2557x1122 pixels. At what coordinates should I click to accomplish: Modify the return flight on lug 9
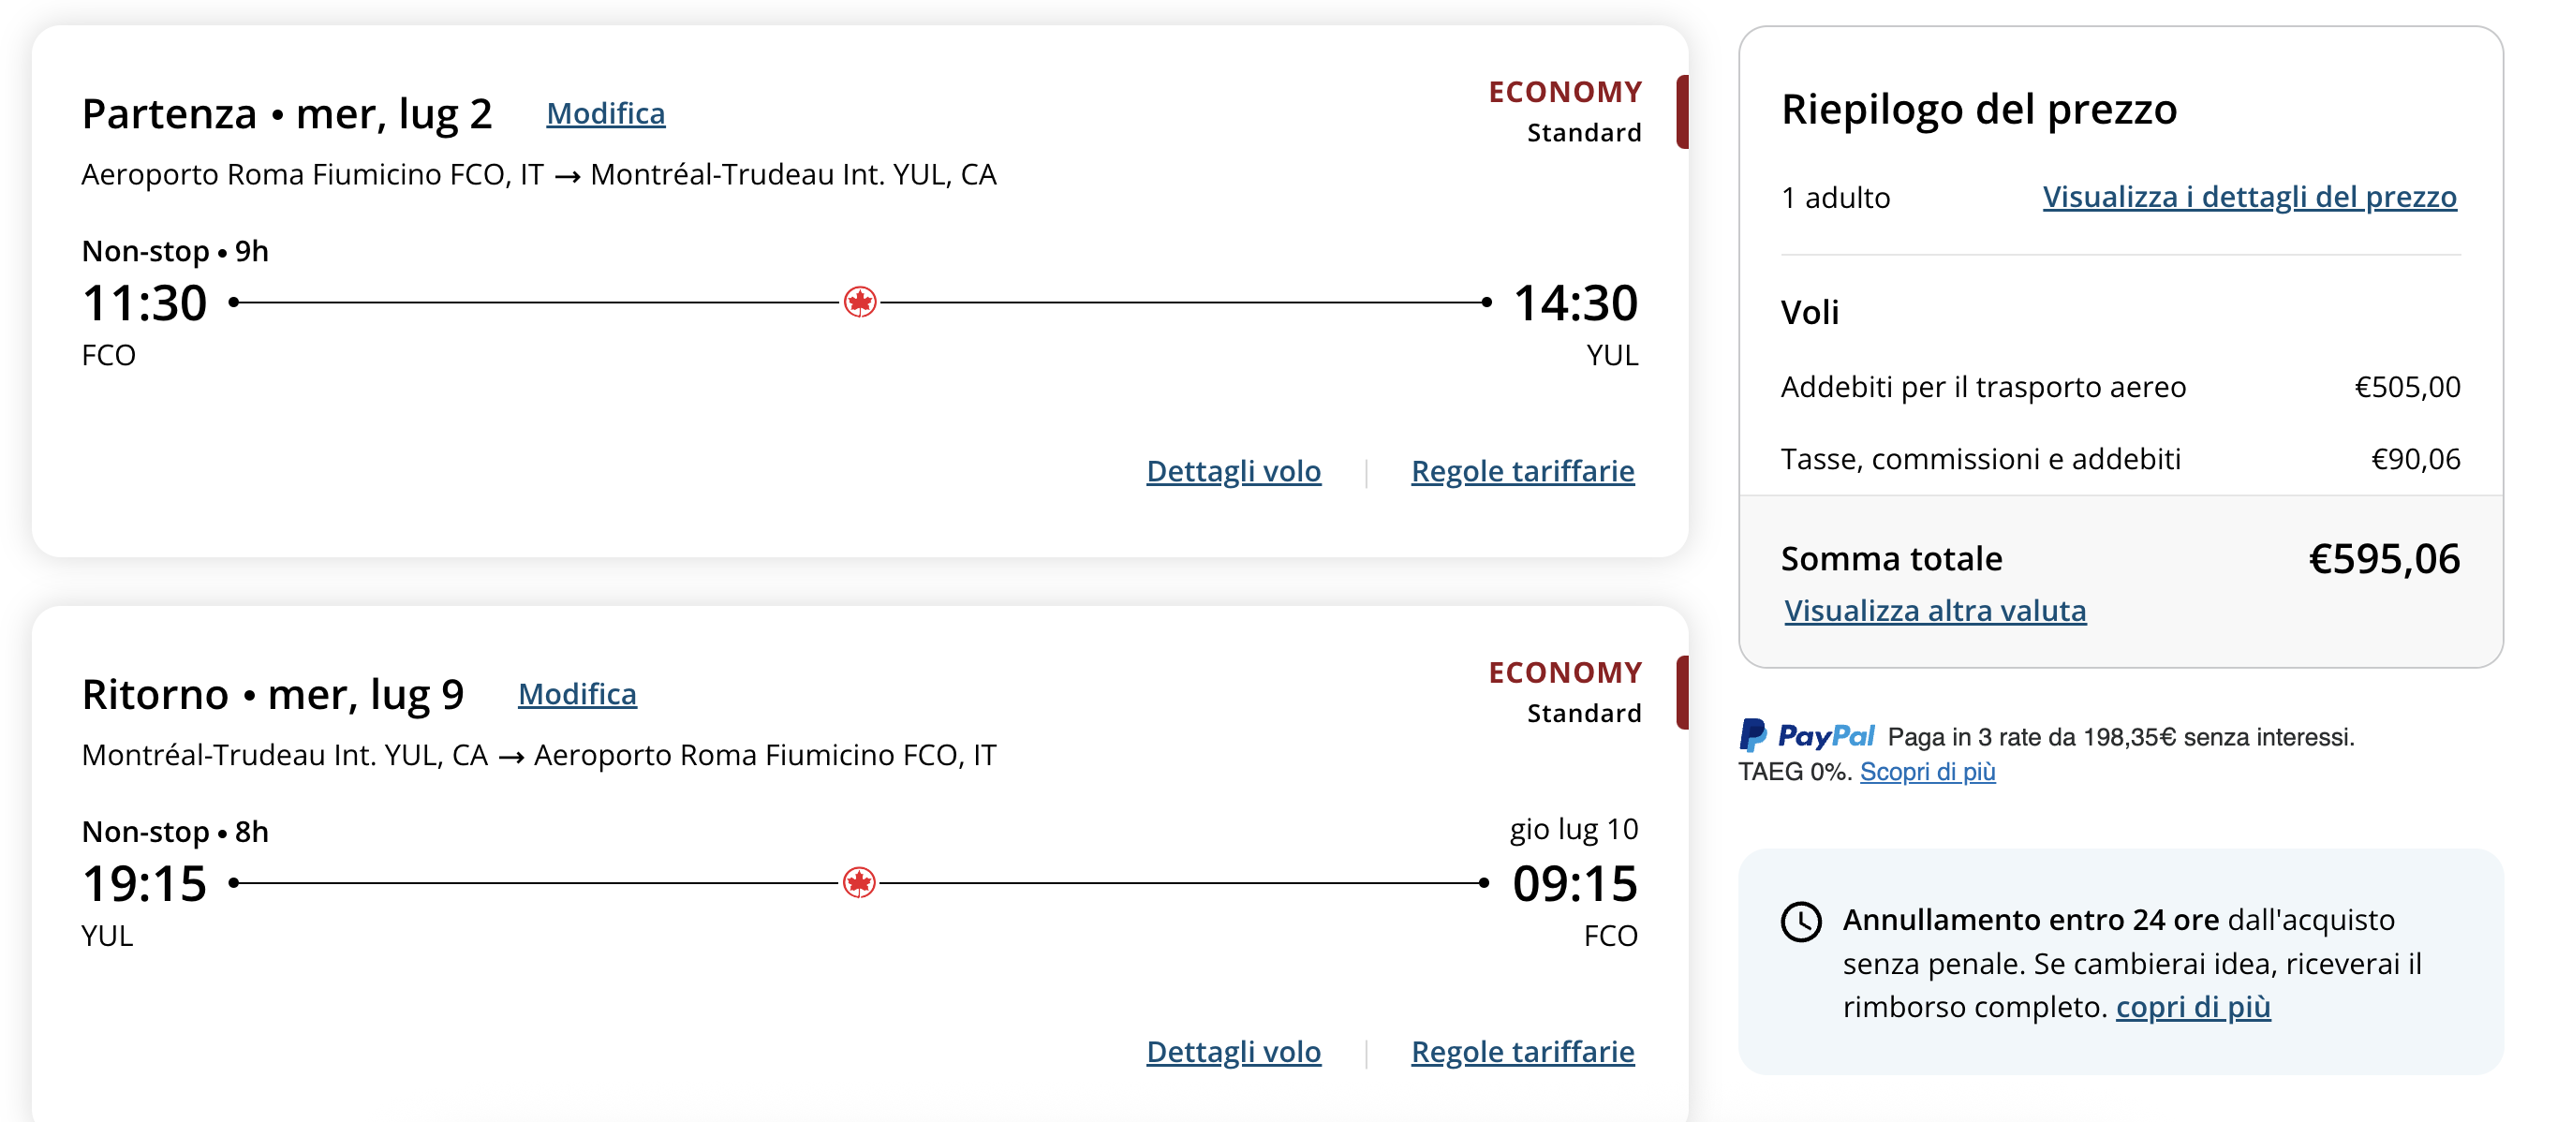pyautogui.click(x=578, y=693)
